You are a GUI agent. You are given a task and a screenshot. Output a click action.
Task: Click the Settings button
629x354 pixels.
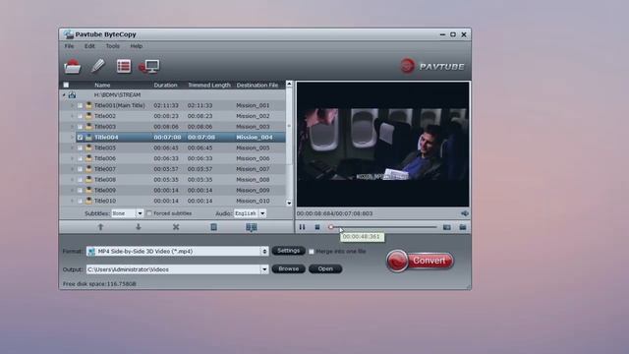tap(288, 251)
